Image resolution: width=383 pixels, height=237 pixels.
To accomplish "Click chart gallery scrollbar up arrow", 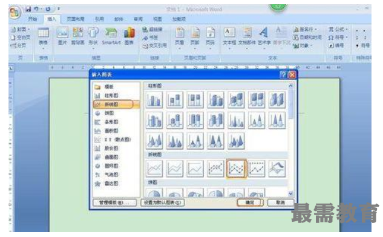I will [290, 86].
